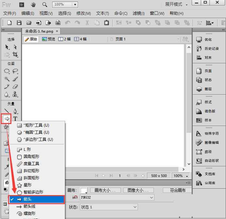Select the Text tool

tap(15, 119)
